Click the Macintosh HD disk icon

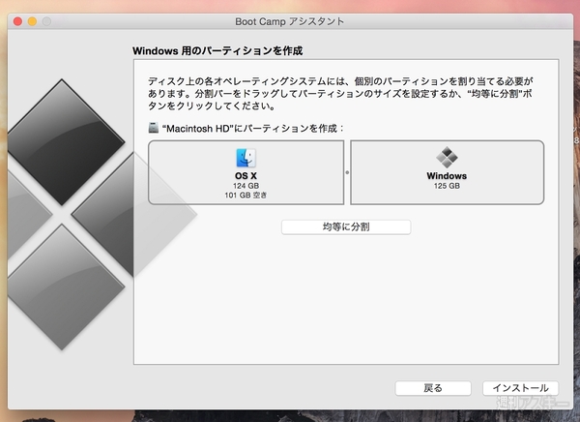153,128
